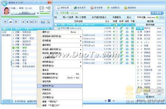The image size is (166, 109).
Task: Choose 播放 in the context menu
Action: (60, 32)
